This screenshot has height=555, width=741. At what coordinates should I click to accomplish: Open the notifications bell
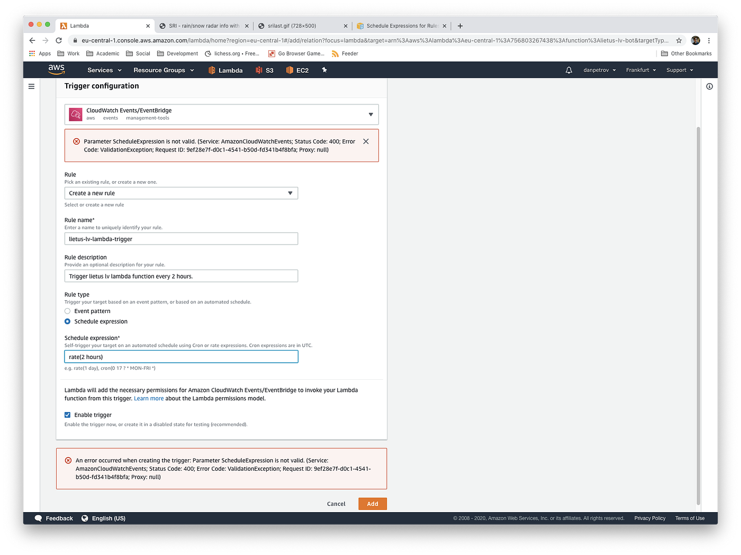(x=568, y=69)
